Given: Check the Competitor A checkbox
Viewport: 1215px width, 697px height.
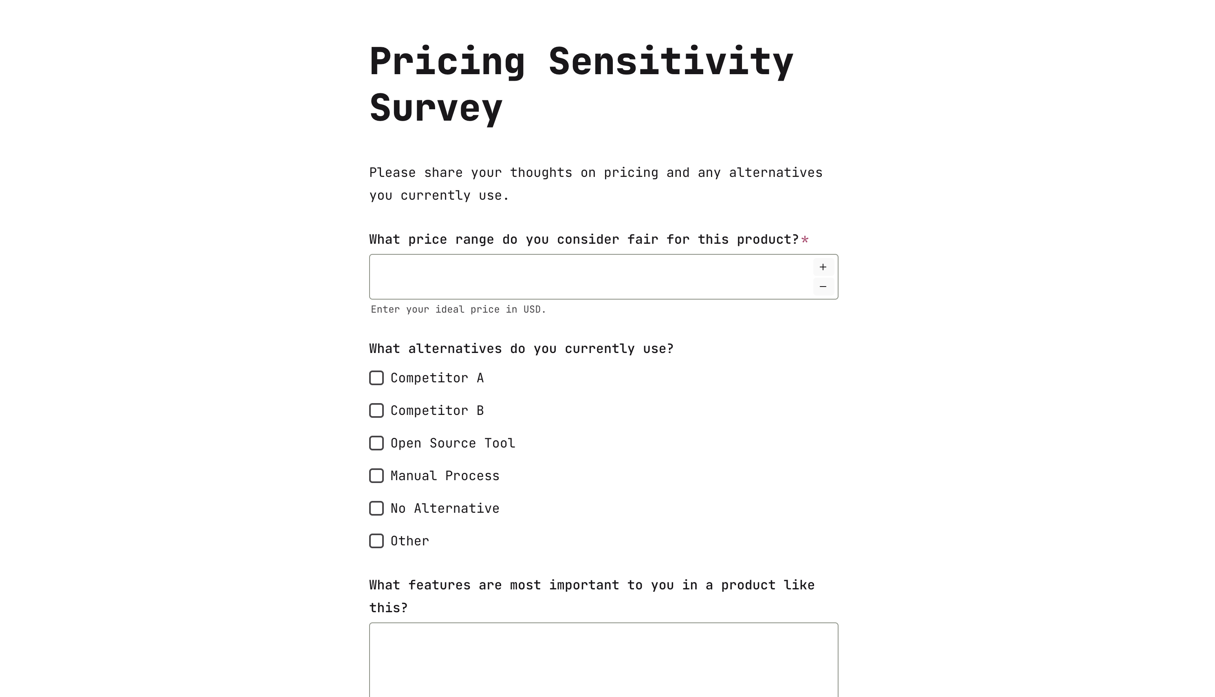Looking at the screenshot, I should pos(376,378).
